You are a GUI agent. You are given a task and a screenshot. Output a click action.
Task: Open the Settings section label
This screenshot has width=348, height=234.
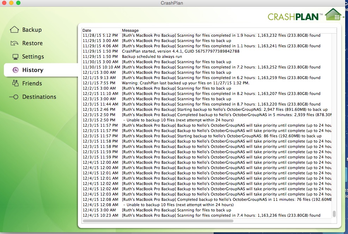click(33, 57)
